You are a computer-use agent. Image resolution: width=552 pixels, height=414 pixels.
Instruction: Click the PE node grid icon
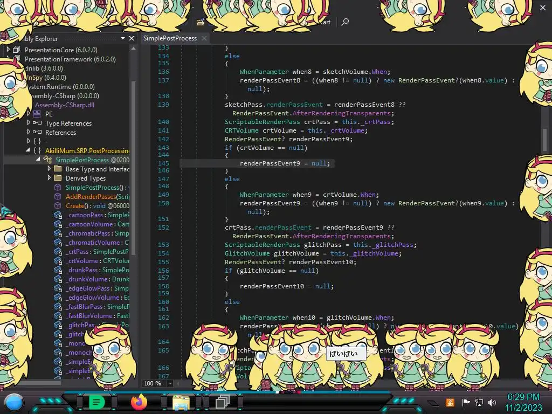[37, 114]
